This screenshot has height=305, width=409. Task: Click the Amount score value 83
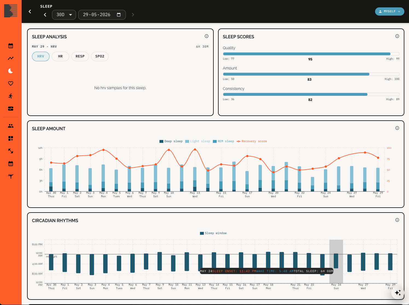click(x=309, y=80)
